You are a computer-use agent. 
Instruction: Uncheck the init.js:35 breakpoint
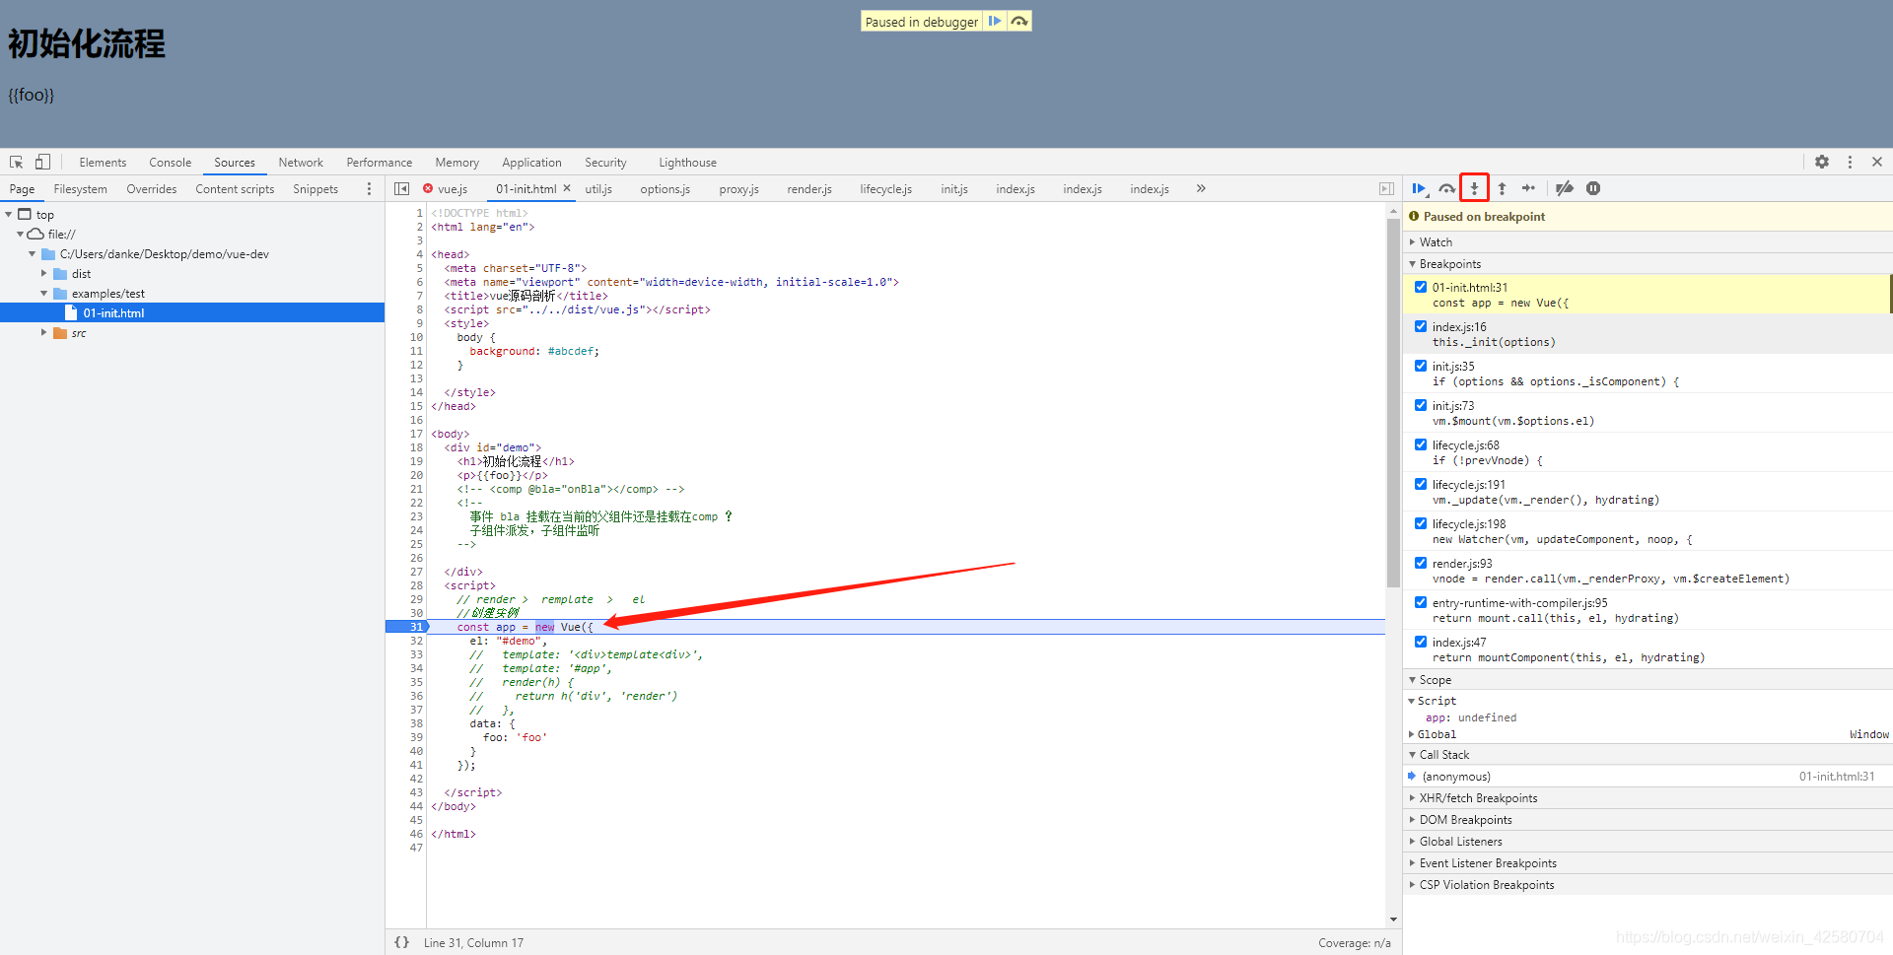(x=1421, y=366)
